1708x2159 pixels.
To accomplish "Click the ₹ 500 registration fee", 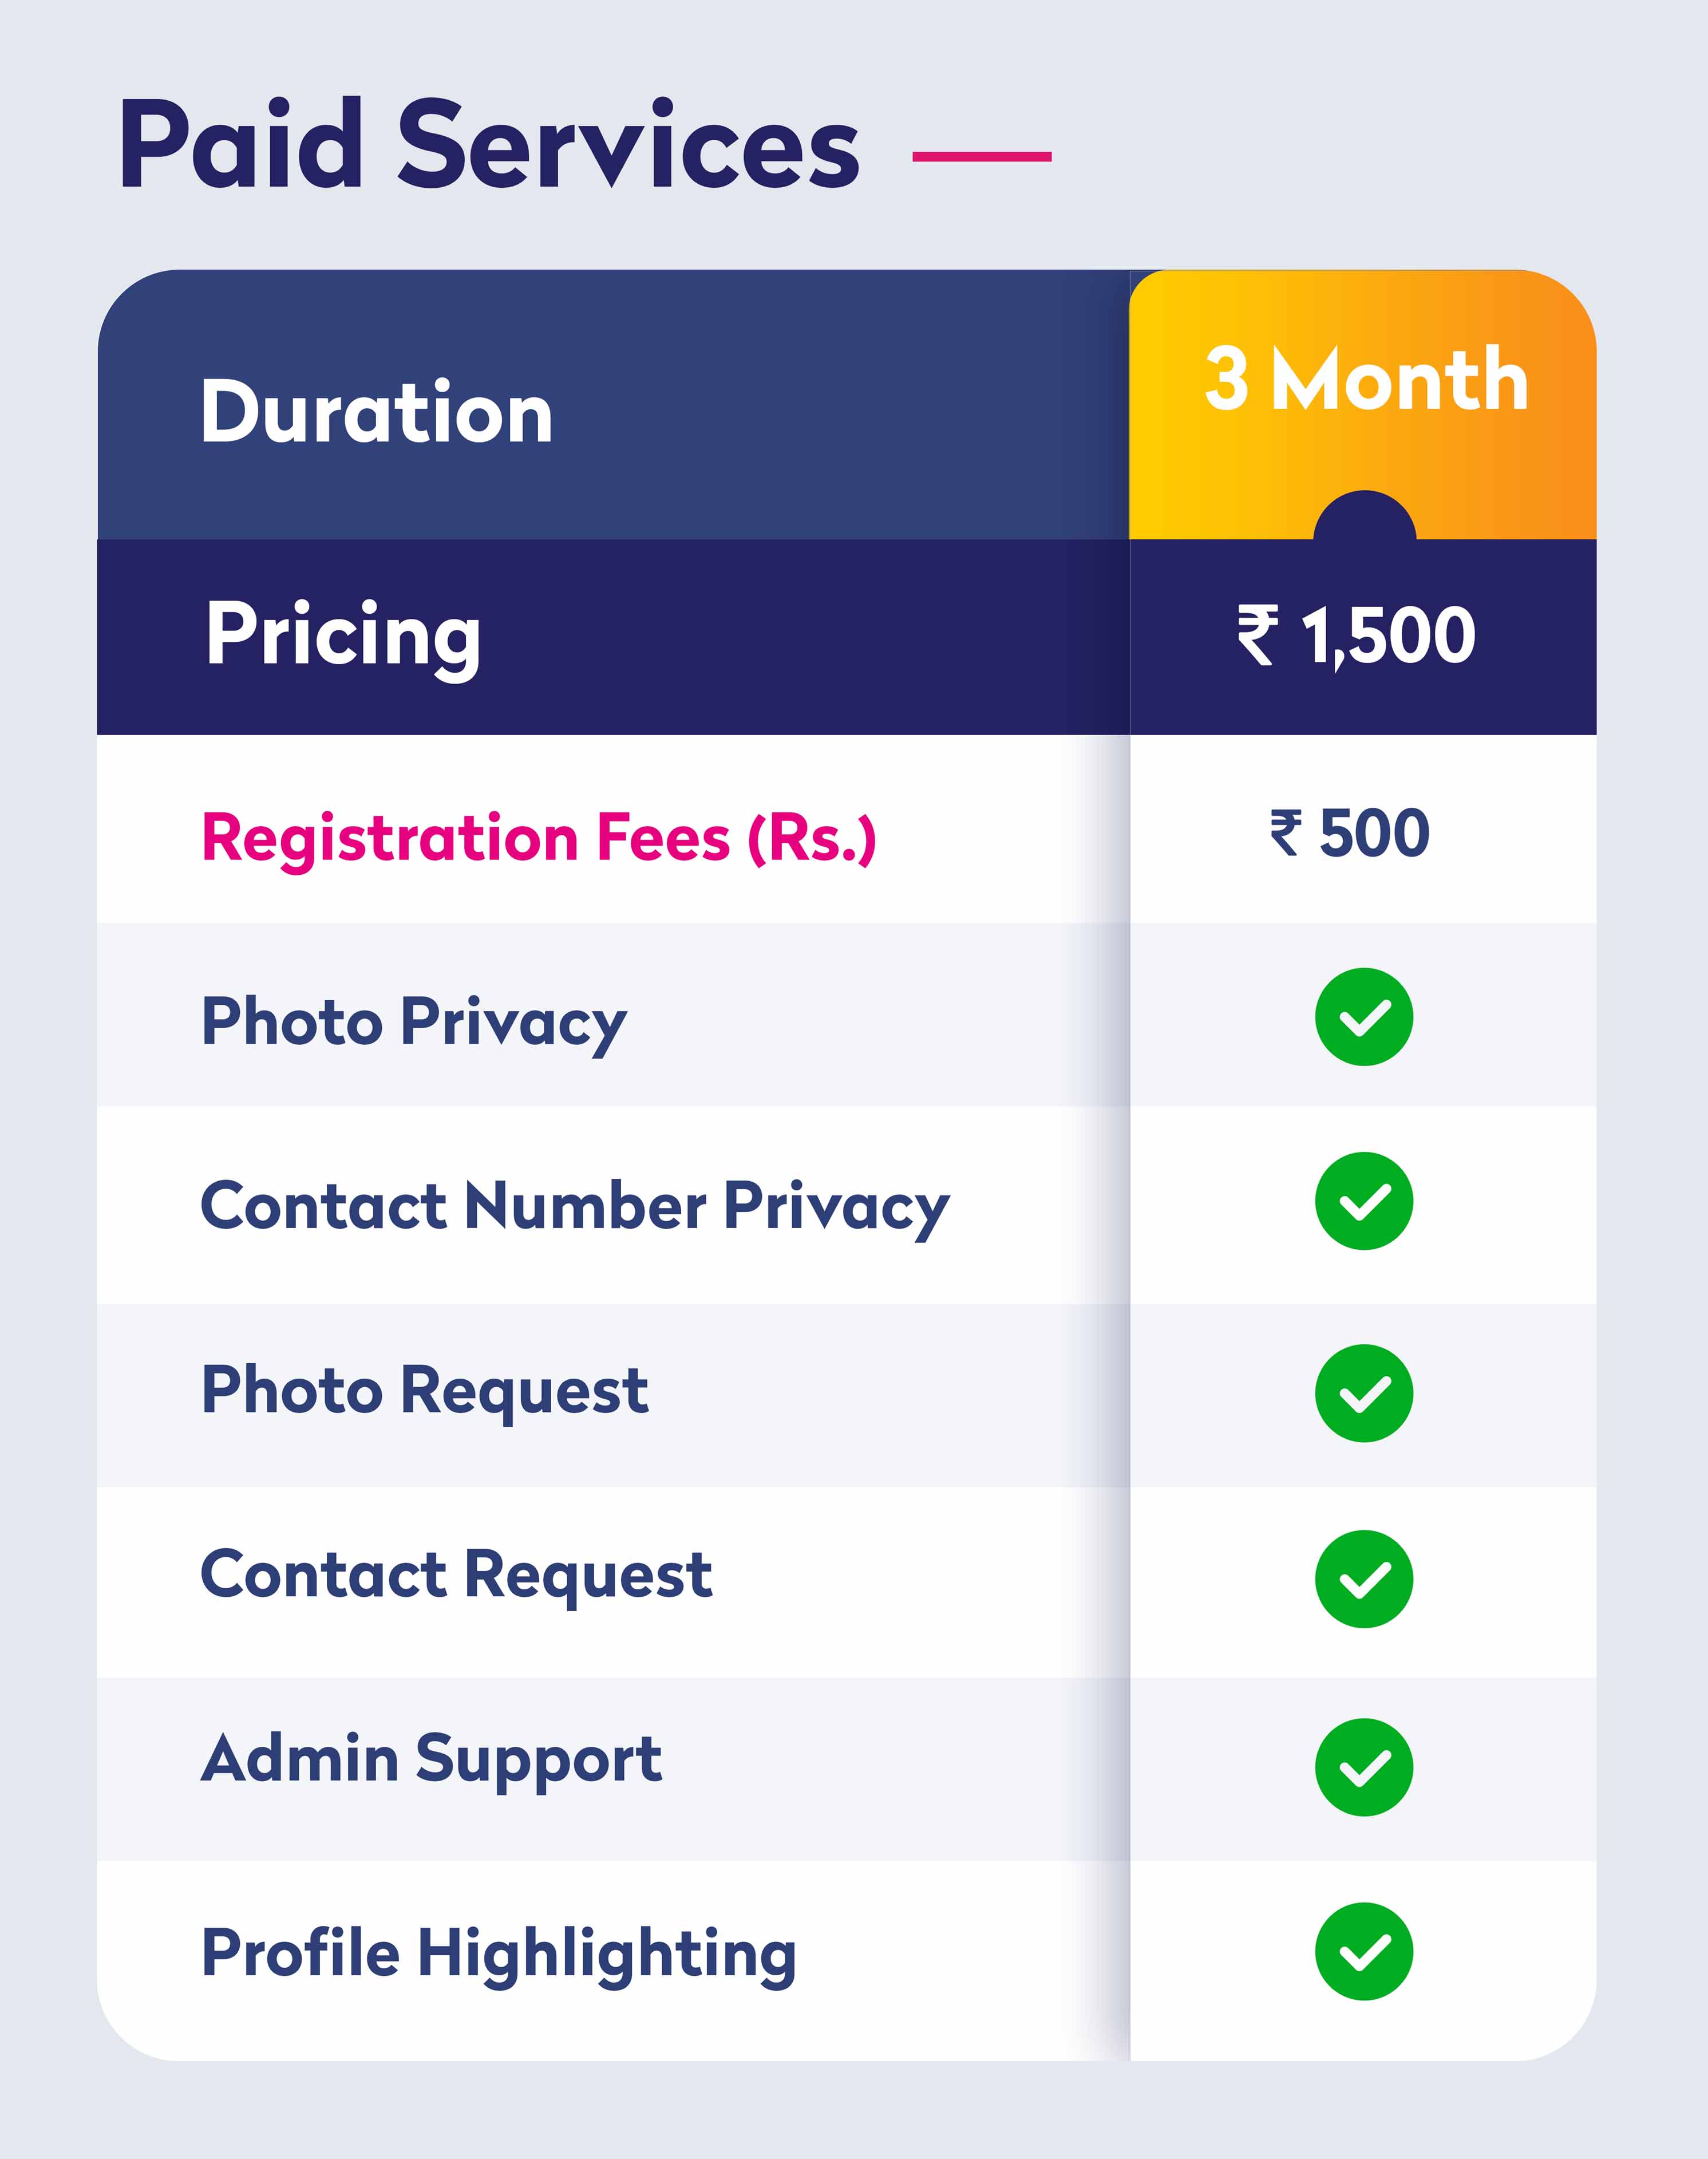I will point(1350,833).
